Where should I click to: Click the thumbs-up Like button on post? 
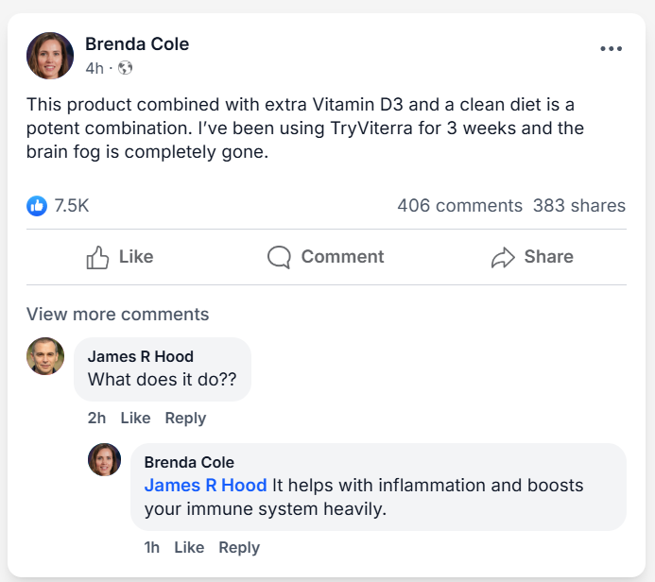[x=119, y=257]
